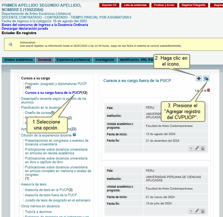The width and height of the screenshot is (223, 217).
Task: Select Cursos a su cargo fuera de la PUCP
Action: pyautogui.click(x=53, y=93)
